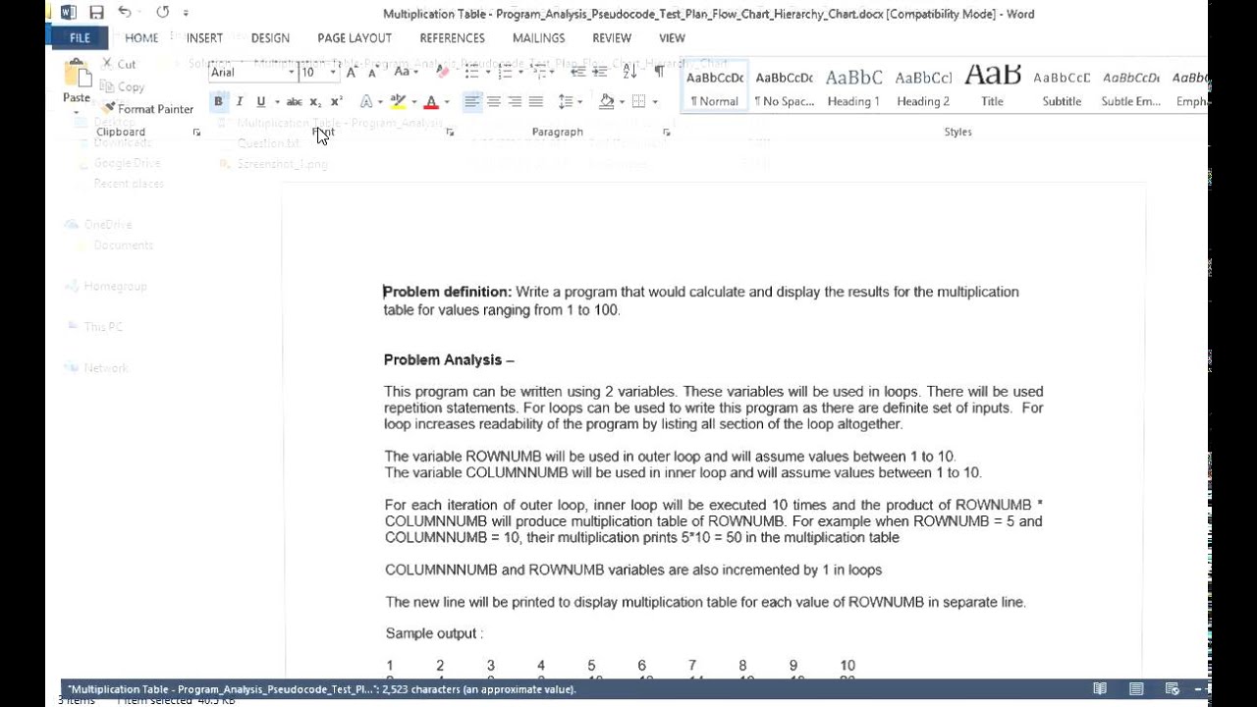Copy selection using Copy button
This screenshot has height=707, width=1257.
pos(122,87)
